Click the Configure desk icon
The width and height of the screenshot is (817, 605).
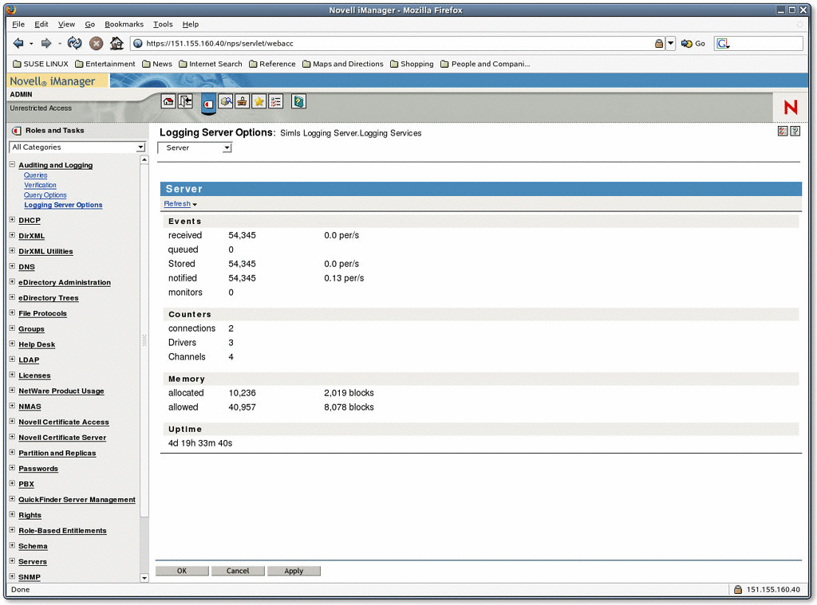(243, 101)
